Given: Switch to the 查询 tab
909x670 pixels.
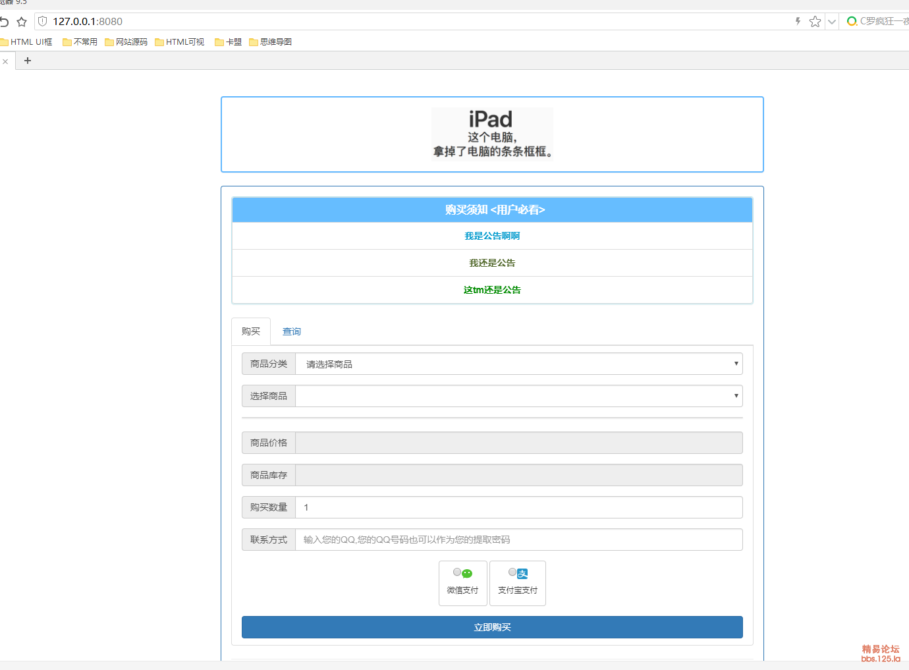Looking at the screenshot, I should [292, 331].
